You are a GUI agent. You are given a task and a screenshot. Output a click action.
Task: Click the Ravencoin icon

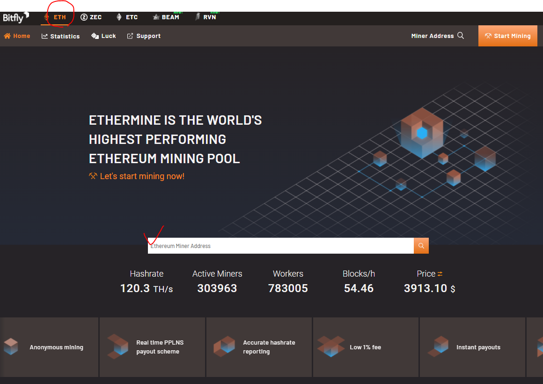click(x=198, y=17)
